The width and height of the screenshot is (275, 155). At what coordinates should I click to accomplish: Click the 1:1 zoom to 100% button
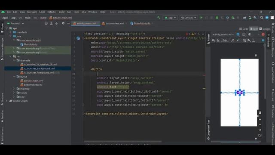[260, 130]
